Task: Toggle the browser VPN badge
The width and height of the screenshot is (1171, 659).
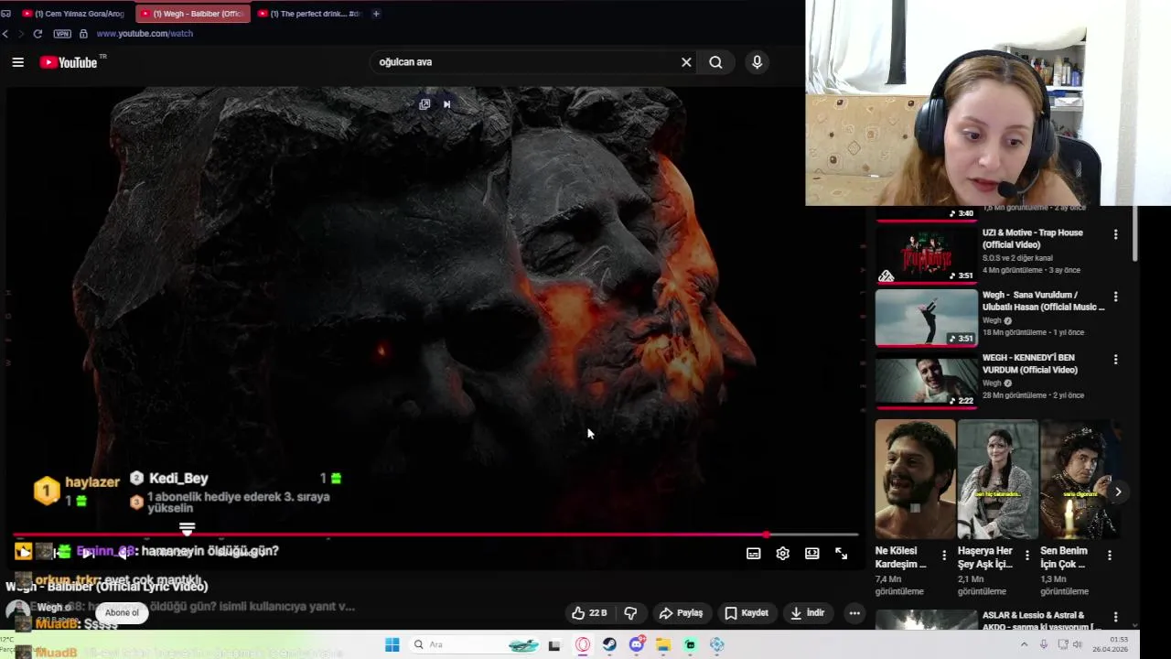Action: (62, 34)
